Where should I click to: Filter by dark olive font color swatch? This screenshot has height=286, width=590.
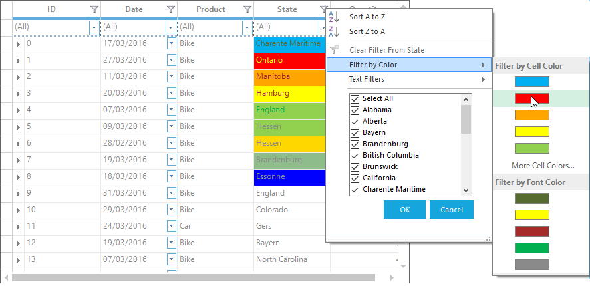point(532,198)
